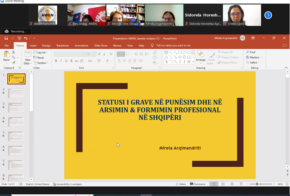Open the Arrange tool in the Drawing group
The image size is (290, 196).
[200, 56]
